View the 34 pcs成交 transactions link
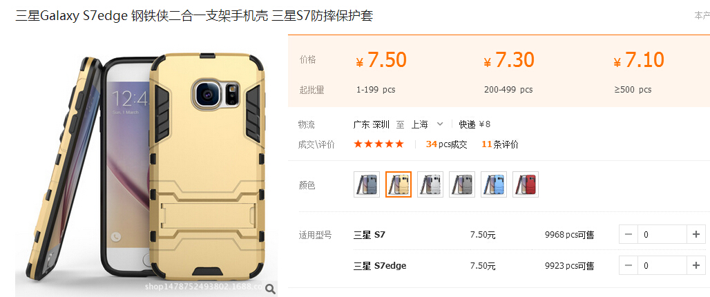The height and width of the screenshot is (297, 710). [446, 144]
